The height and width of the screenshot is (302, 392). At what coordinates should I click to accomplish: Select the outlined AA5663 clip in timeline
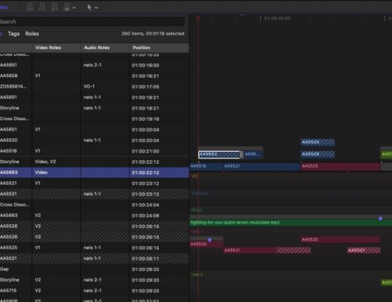219,154
